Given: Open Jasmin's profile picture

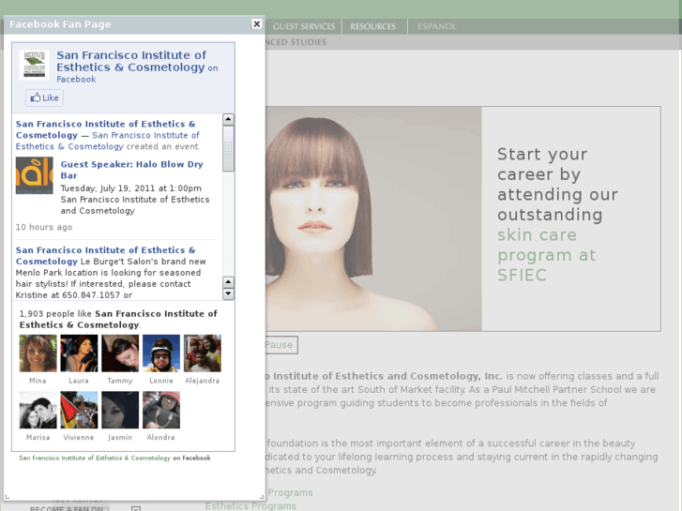Looking at the screenshot, I should coord(120,410).
